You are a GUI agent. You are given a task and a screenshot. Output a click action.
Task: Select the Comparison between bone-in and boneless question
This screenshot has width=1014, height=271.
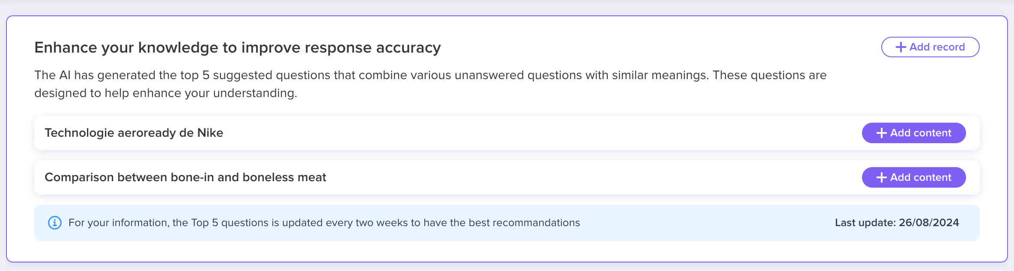(185, 177)
